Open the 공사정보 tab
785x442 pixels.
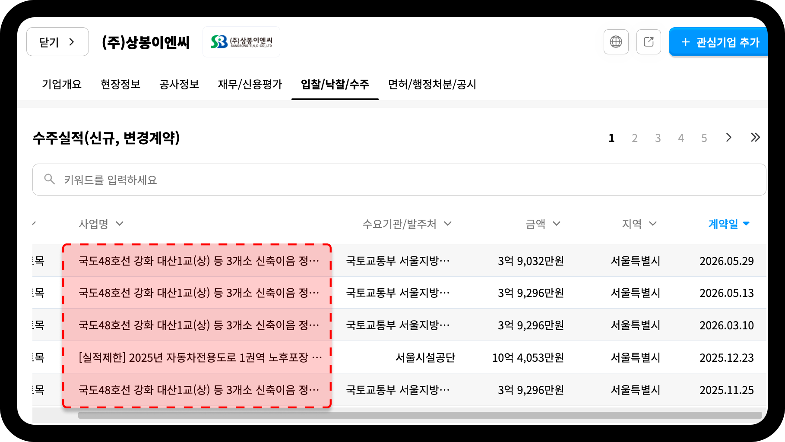[x=179, y=84]
